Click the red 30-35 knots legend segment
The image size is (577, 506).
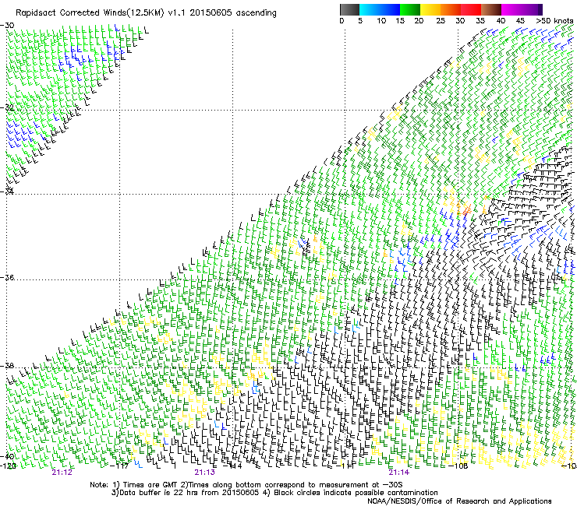(471, 9)
